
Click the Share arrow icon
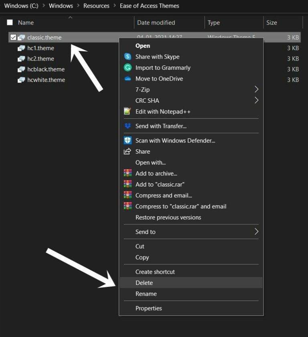[x=128, y=151]
